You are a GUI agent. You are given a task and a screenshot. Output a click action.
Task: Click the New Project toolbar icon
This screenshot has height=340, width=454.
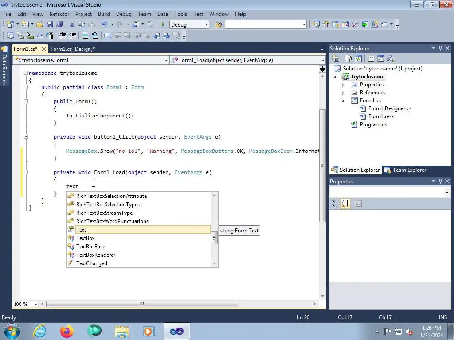(x=11, y=25)
